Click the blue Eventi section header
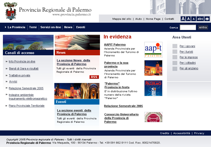 77,102
